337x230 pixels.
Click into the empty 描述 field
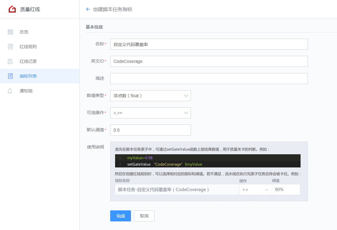click(209, 79)
